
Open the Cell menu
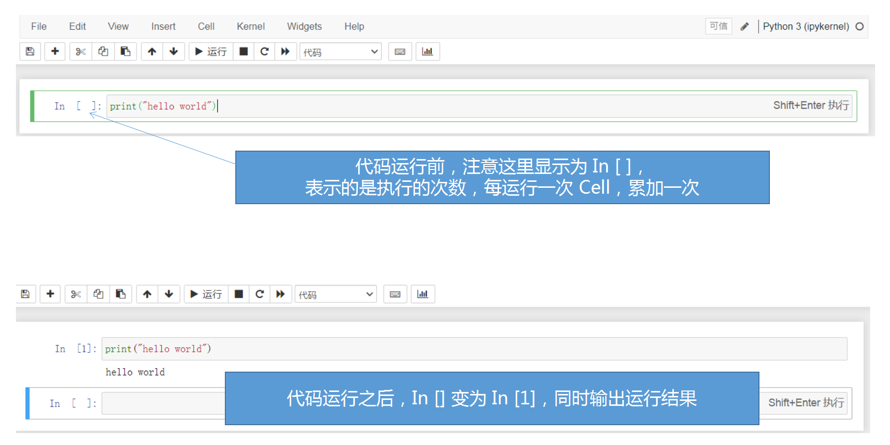[x=206, y=26]
